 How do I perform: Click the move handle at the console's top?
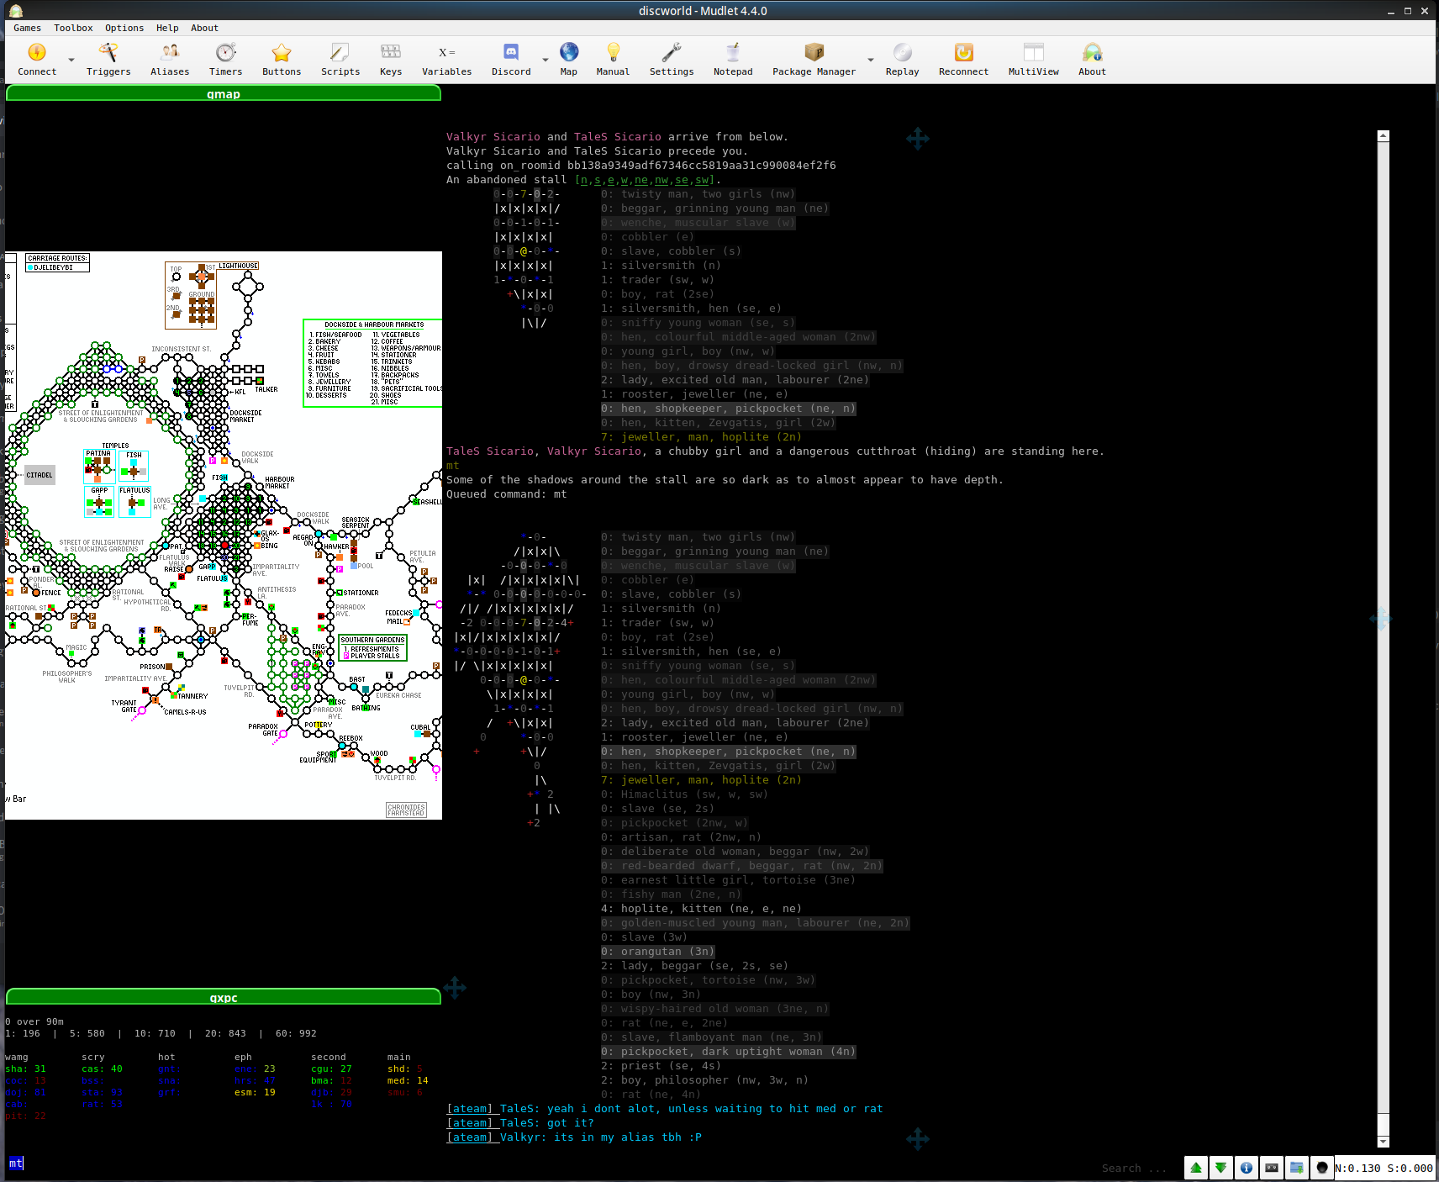(x=918, y=139)
